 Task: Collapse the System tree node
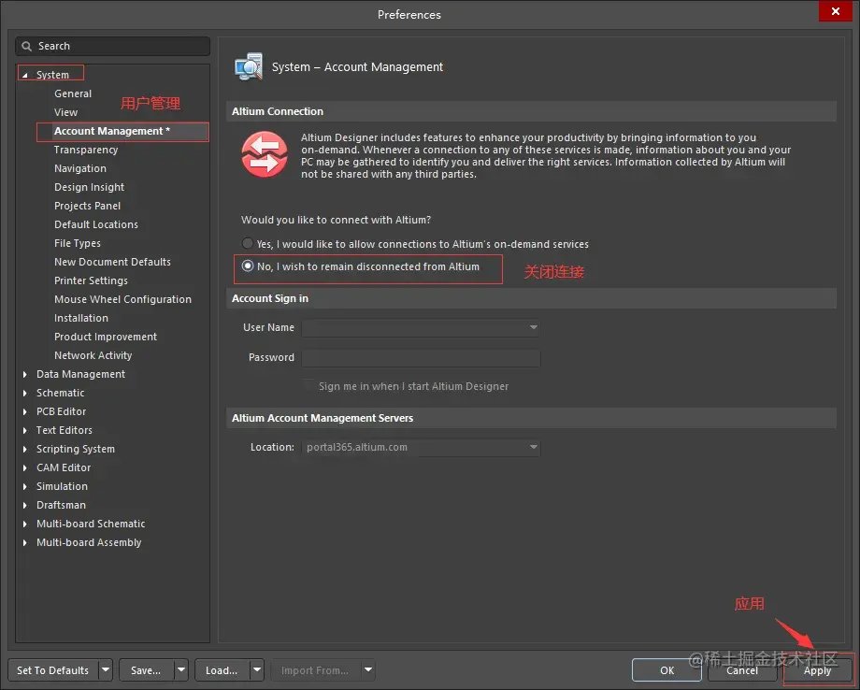(x=24, y=75)
